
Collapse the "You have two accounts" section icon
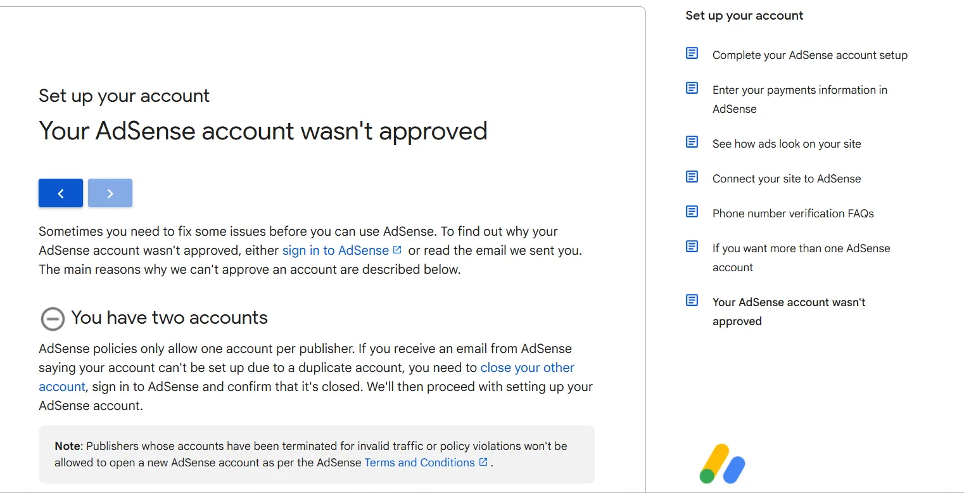click(x=53, y=318)
